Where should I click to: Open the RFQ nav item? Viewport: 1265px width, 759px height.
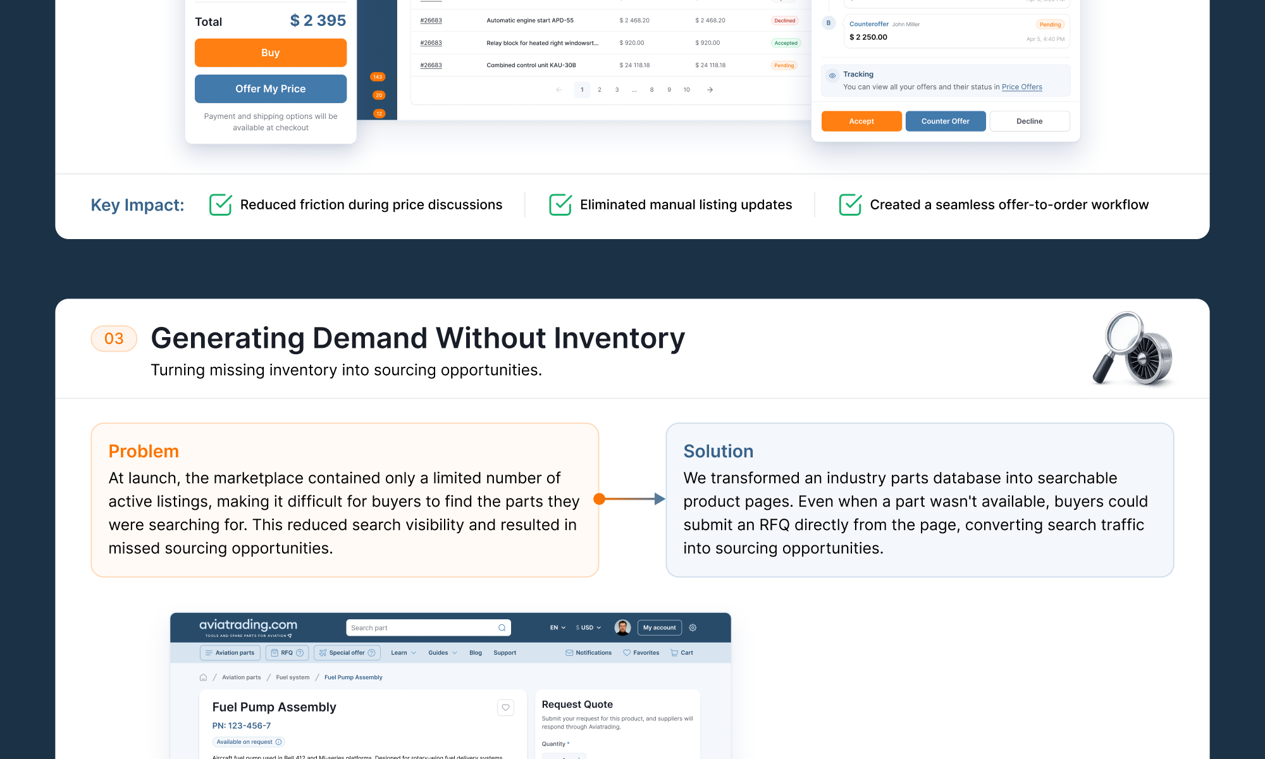tap(287, 653)
